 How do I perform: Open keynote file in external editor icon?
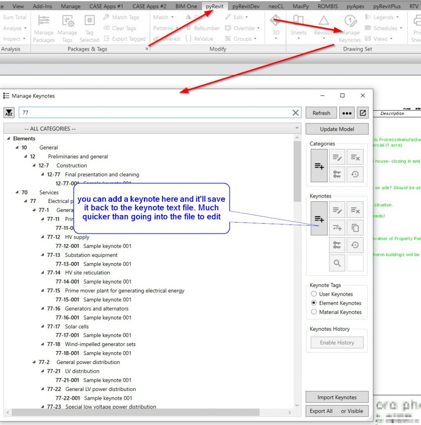(363, 113)
